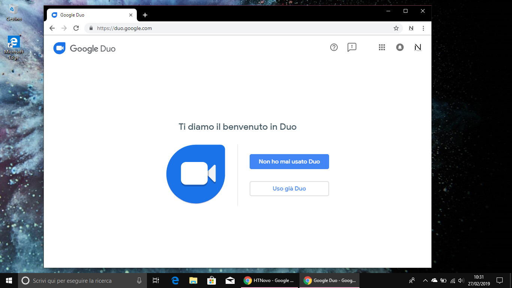Viewport: 512px width, 288px height.
Task: Open Task View on the taskbar
Action: pos(156,280)
